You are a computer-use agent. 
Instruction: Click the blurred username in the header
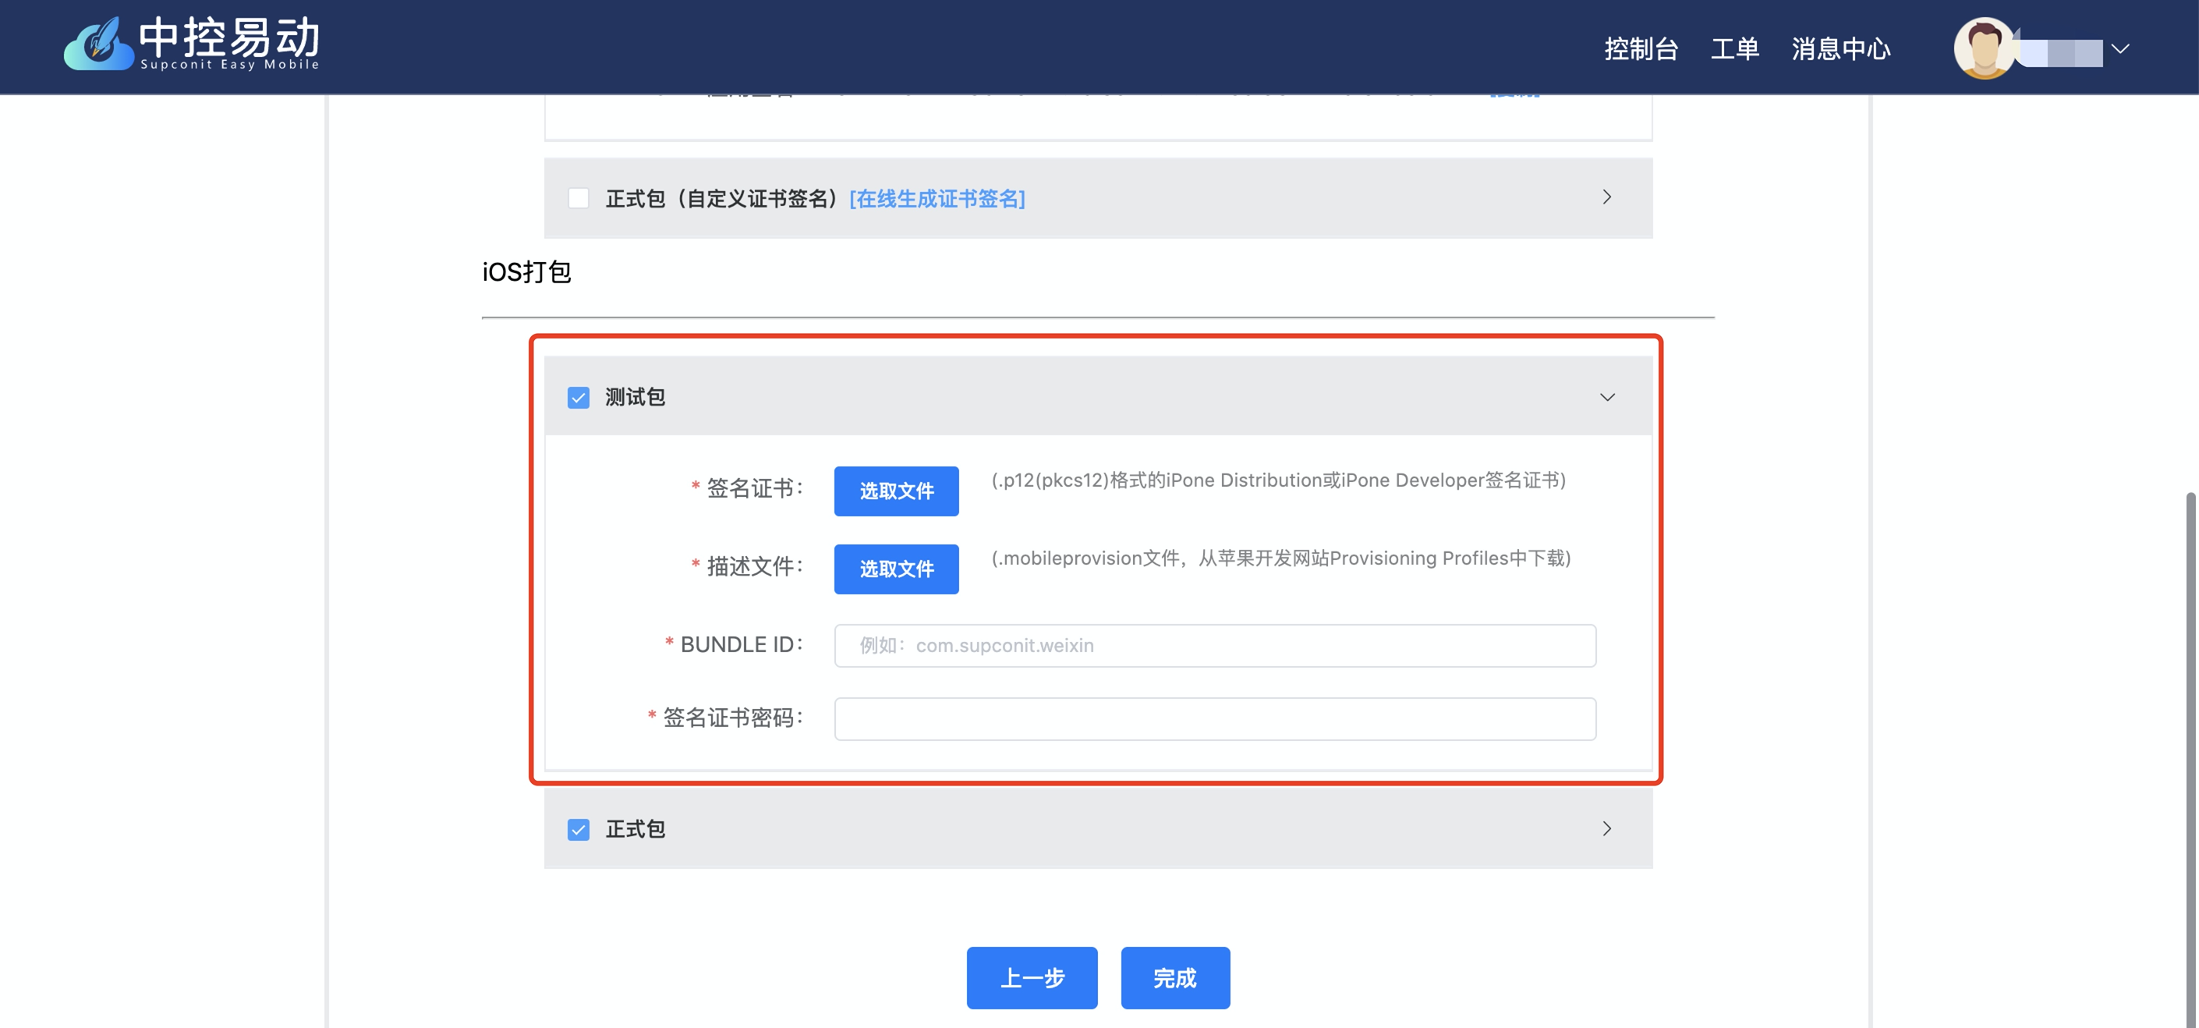coord(2059,52)
